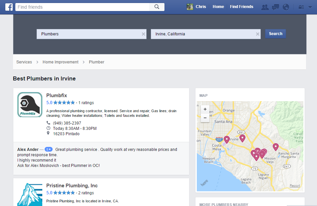Open the Plumbfix business title

(57, 95)
